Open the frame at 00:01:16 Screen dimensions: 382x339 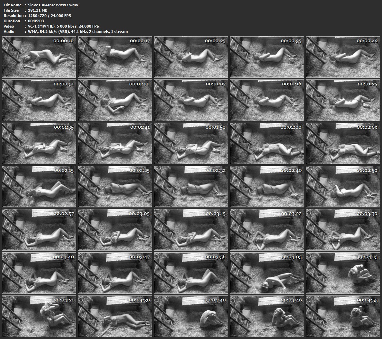tap(267, 100)
